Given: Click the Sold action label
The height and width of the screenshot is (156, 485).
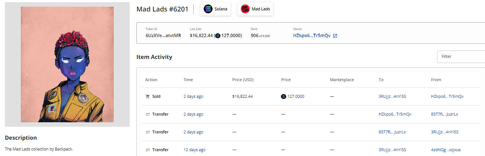Looking at the screenshot, I should click(x=156, y=96).
